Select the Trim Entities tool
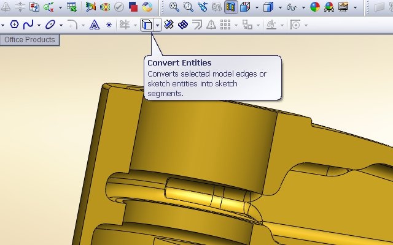 click(x=124, y=24)
